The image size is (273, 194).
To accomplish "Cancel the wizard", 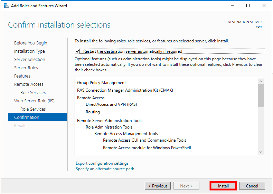I will tap(252, 186).
